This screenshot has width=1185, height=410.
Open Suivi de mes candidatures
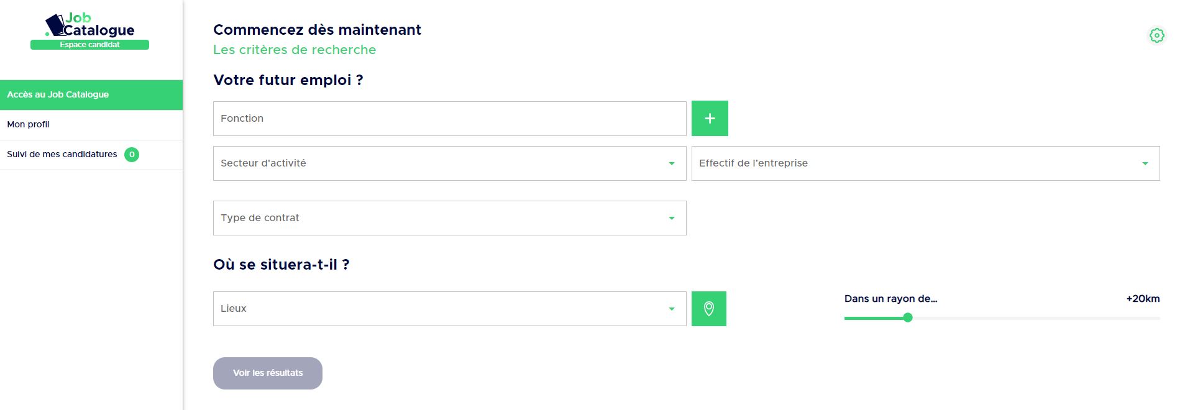tap(62, 155)
